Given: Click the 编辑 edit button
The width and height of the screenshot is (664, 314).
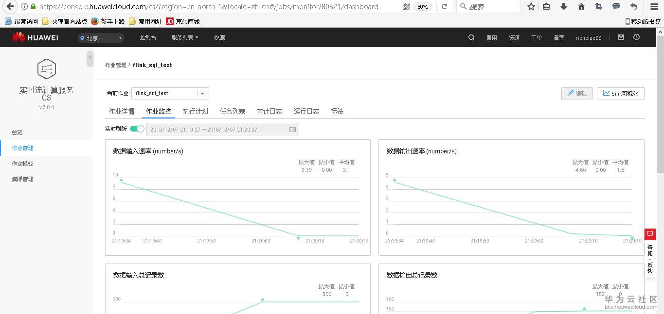Looking at the screenshot, I should [577, 93].
